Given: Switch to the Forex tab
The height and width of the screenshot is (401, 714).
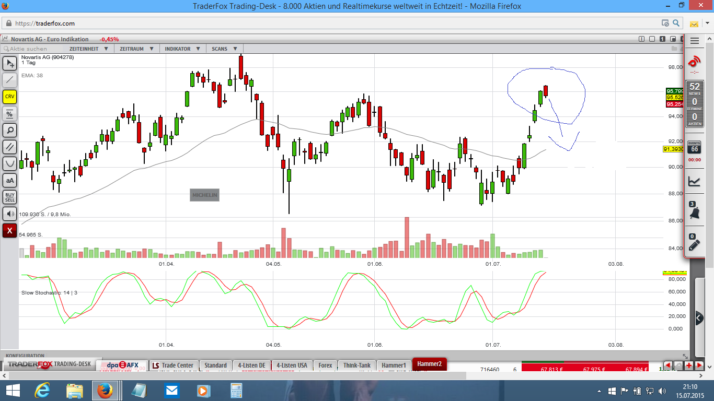Looking at the screenshot, I should pyautogui.click(x=325, y=365).
